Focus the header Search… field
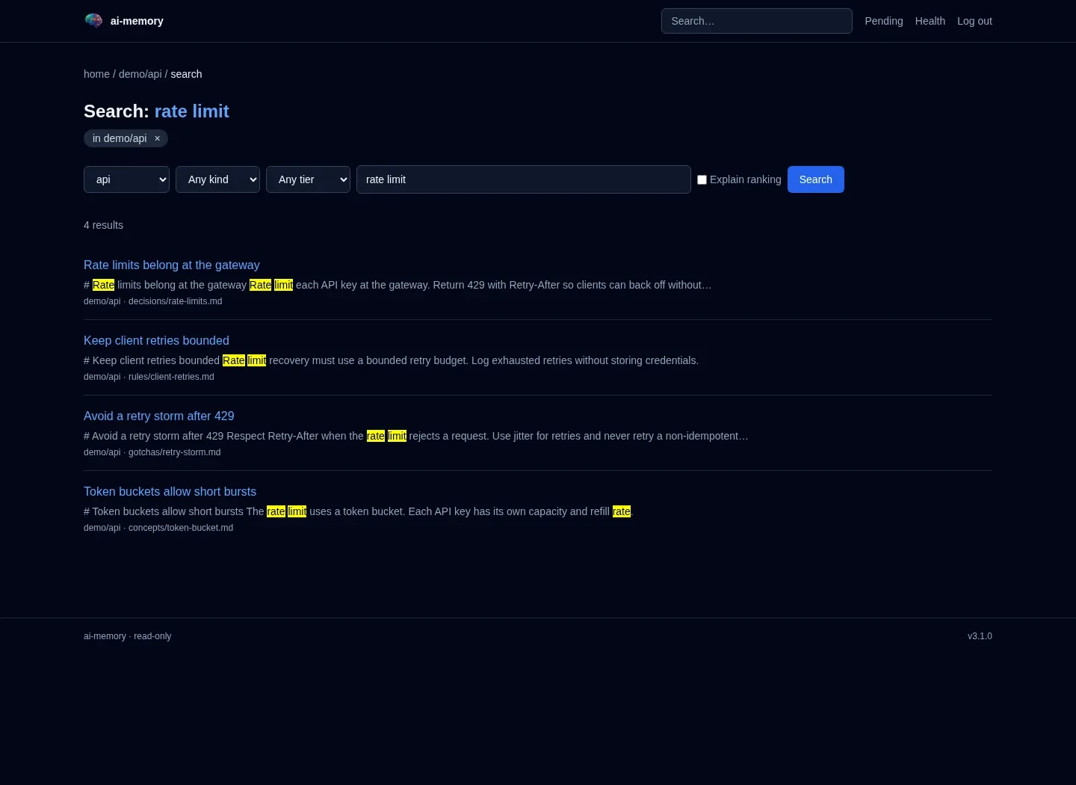This screenshot has height=785, width=1076. click(757, 21)
